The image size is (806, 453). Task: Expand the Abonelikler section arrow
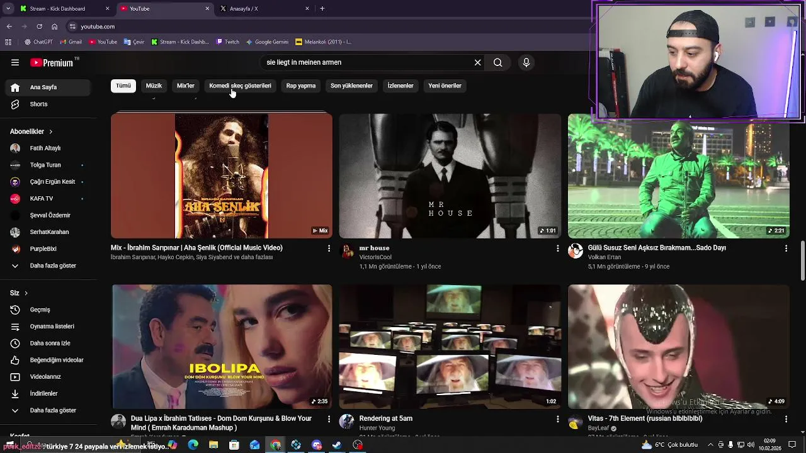click(51, 131)
